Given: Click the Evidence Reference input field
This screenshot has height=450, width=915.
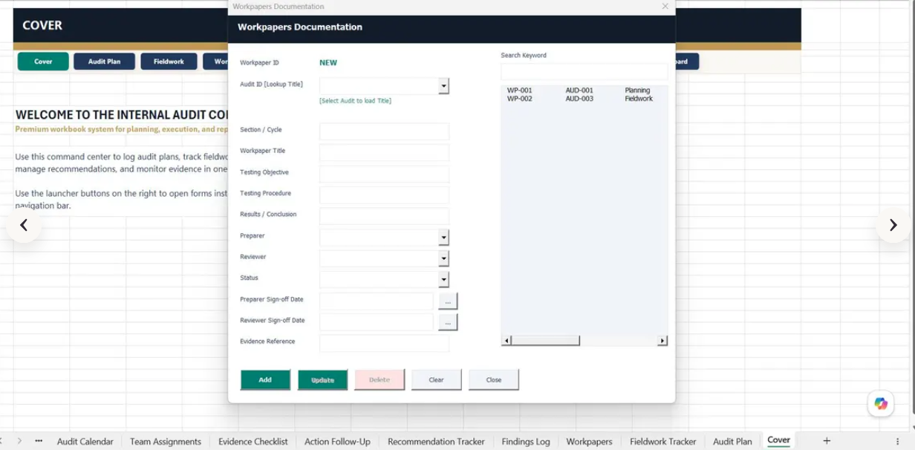Looking at the screenshot, I should [384, 343].
